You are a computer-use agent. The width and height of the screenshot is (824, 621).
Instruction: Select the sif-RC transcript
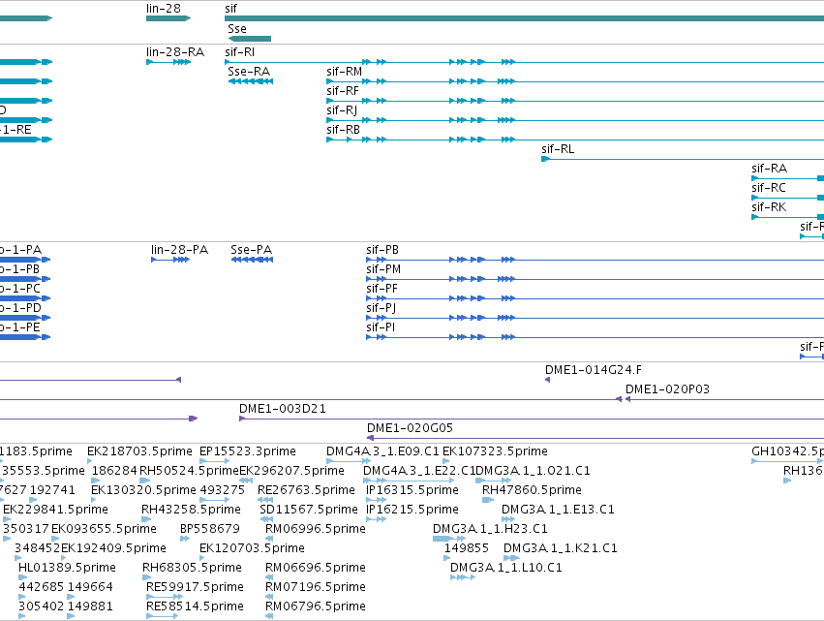769,188
